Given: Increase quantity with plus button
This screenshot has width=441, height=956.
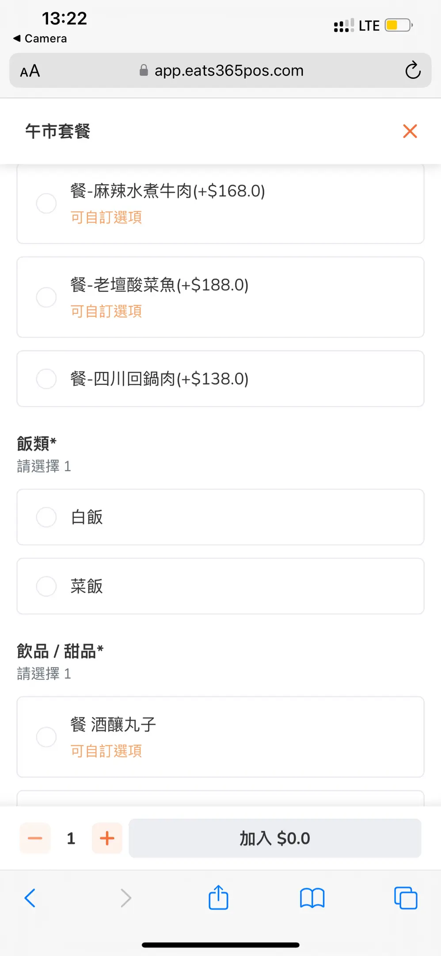Looking at the screenshot, I should 107,838.
